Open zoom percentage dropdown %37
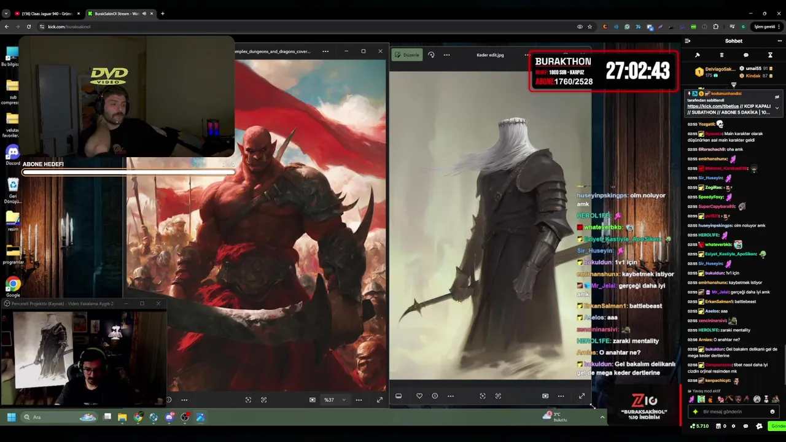786x442 pixels. (335, 400)
